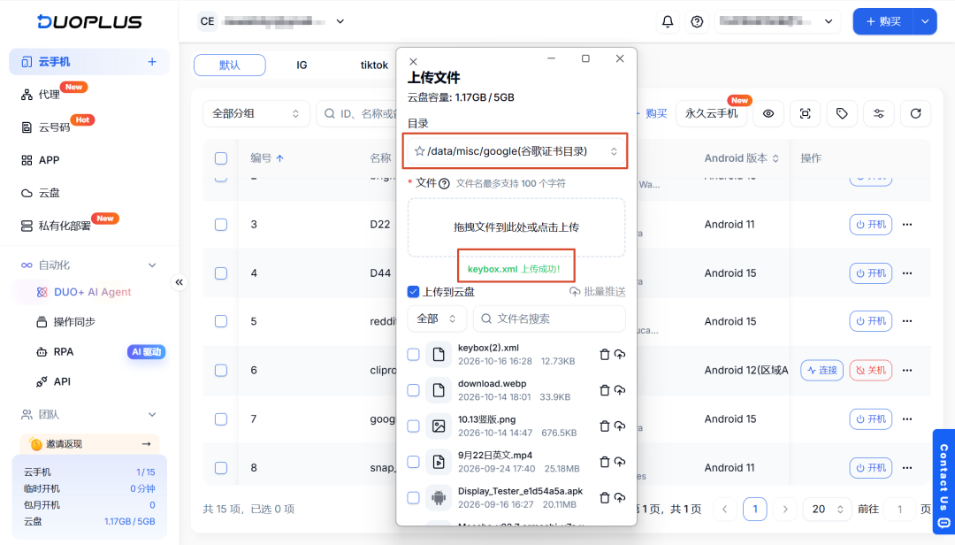Open more options for row 5
The height and width of the screenshot is (545, 955).
pos(907,321)
